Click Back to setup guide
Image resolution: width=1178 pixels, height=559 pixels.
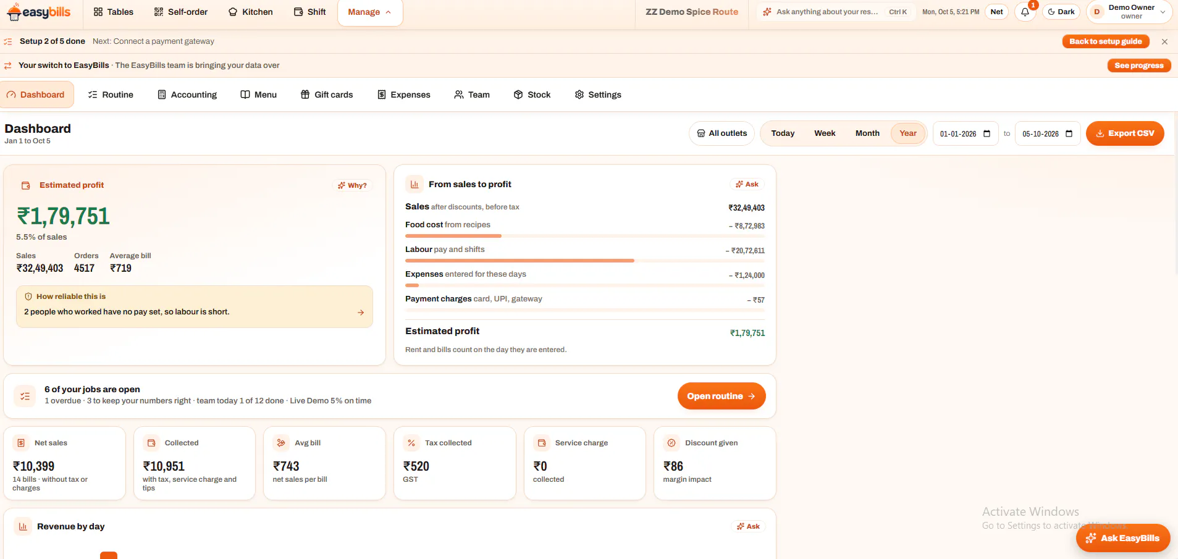1106,41
